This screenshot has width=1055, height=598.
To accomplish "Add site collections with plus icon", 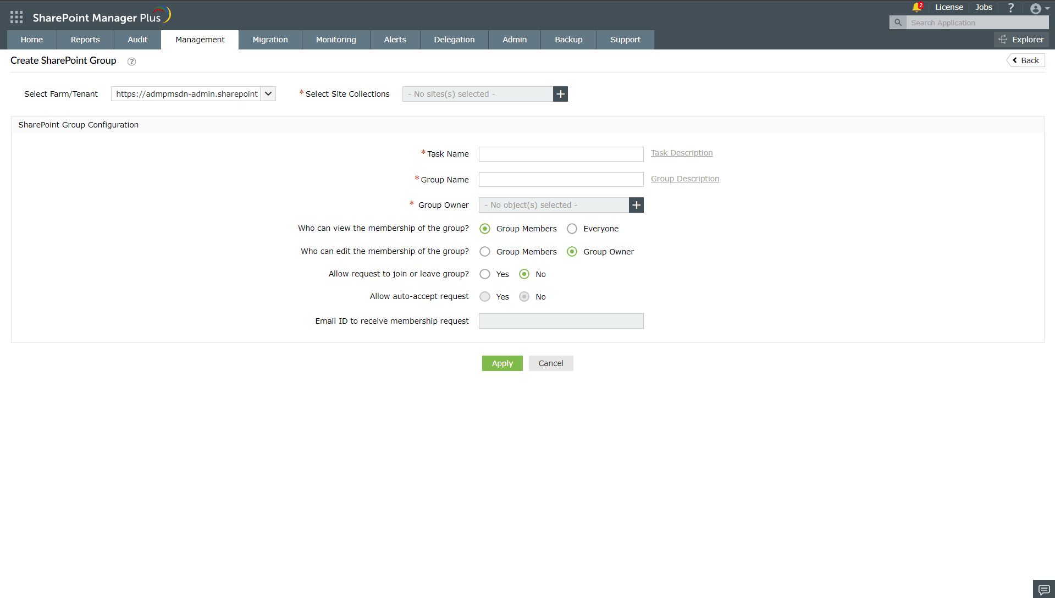I will [560, 94].
